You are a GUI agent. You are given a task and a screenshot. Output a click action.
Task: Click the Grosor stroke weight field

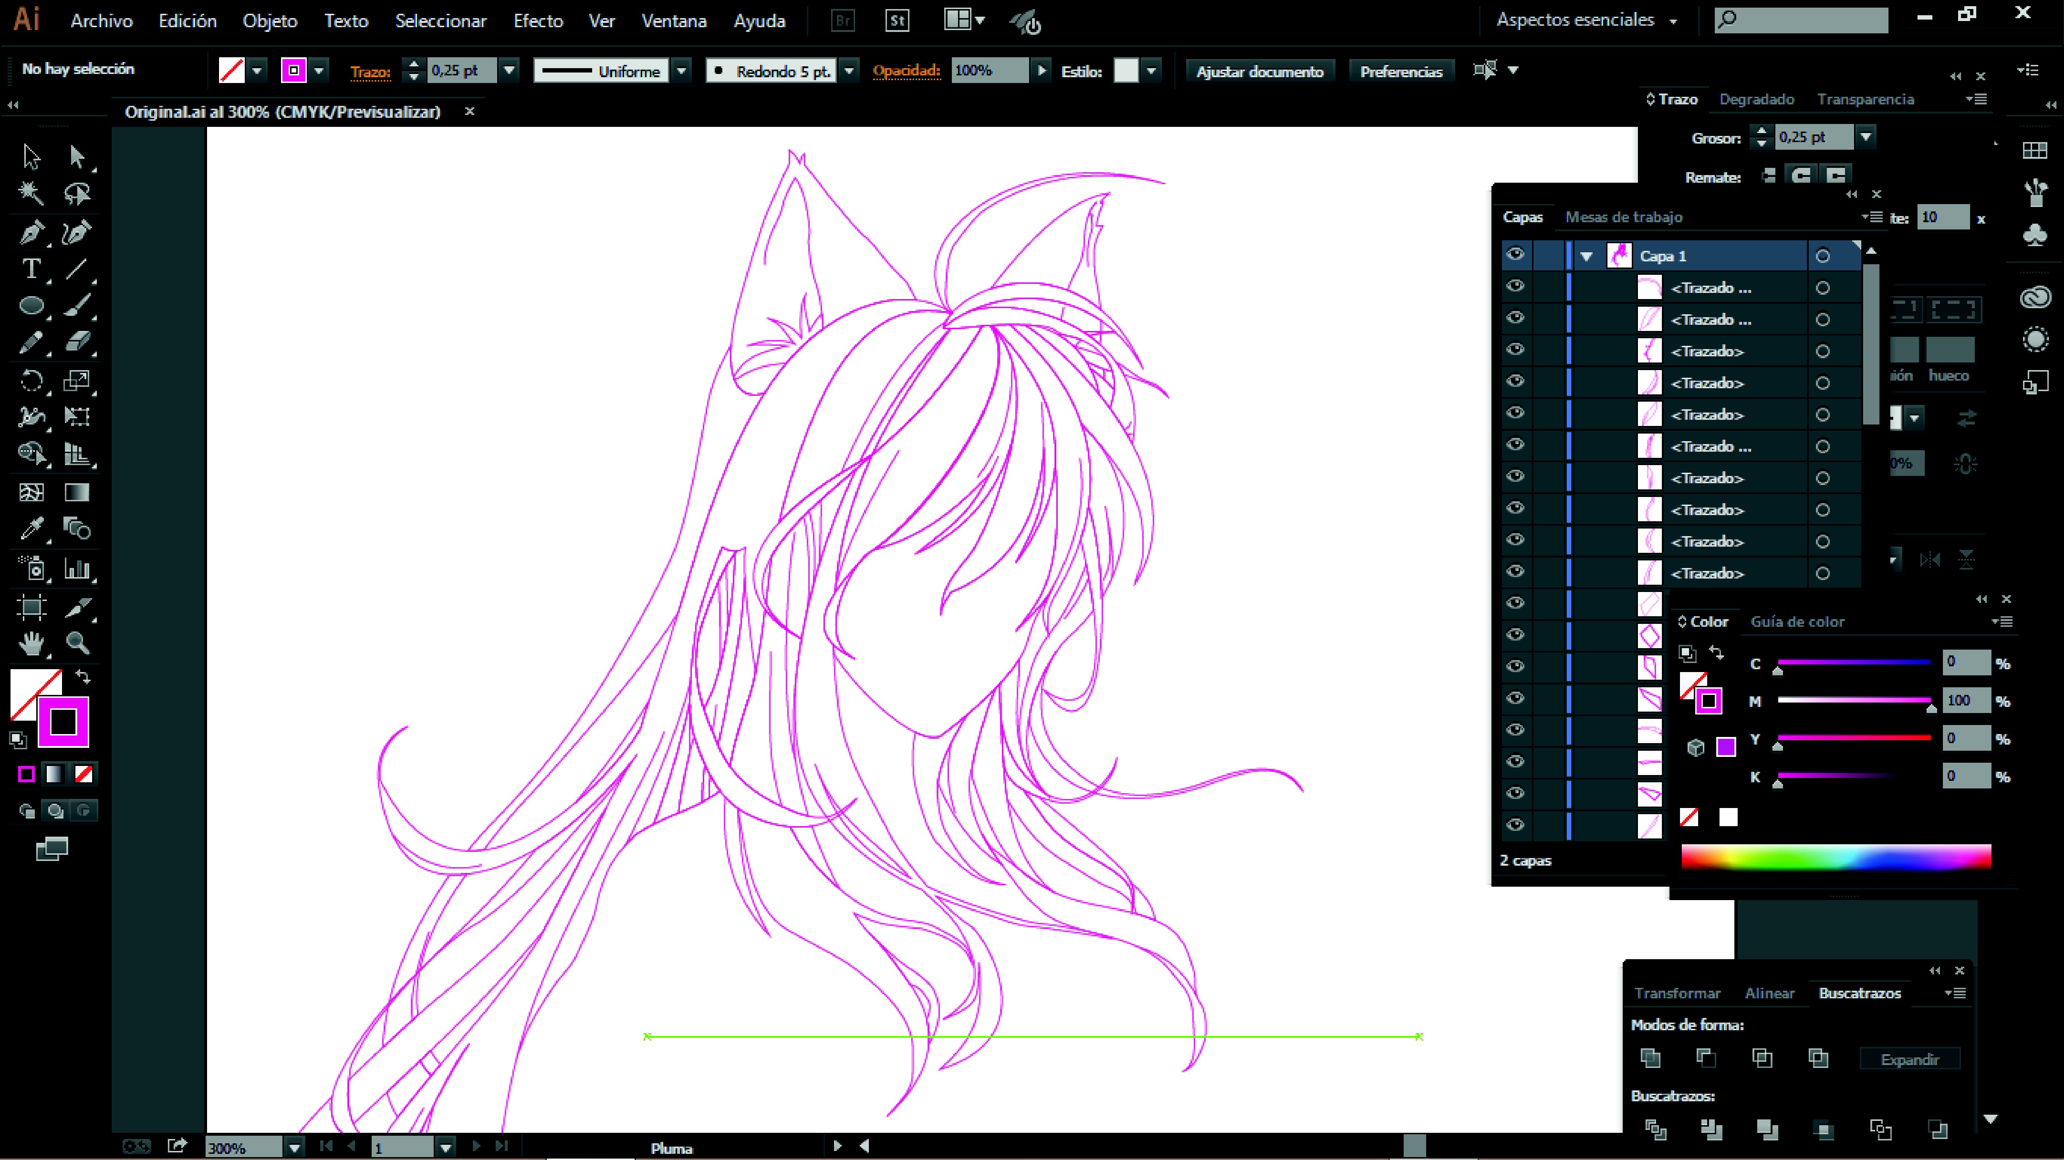point(1814,137)
